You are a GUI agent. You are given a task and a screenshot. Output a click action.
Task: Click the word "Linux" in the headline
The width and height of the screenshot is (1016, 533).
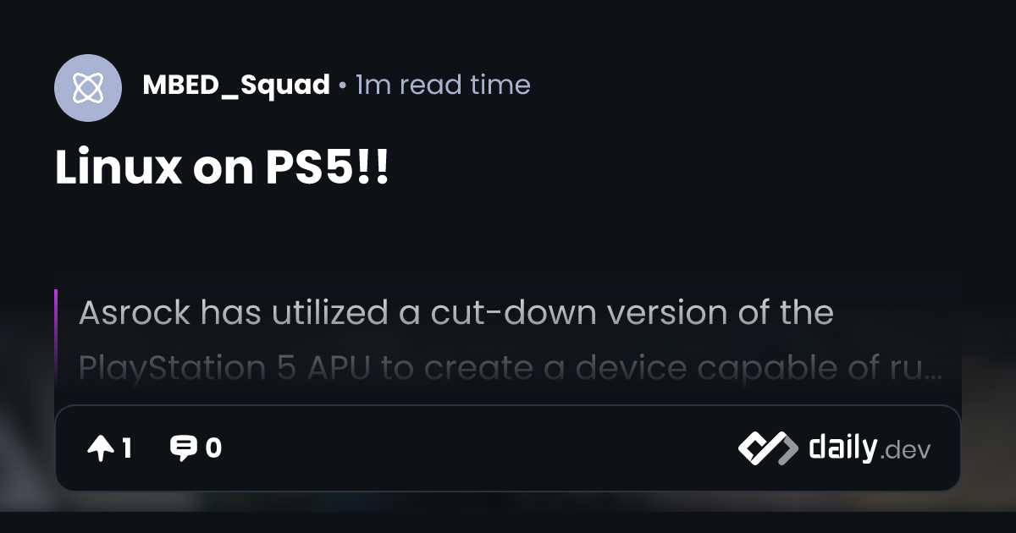point(119,168)
